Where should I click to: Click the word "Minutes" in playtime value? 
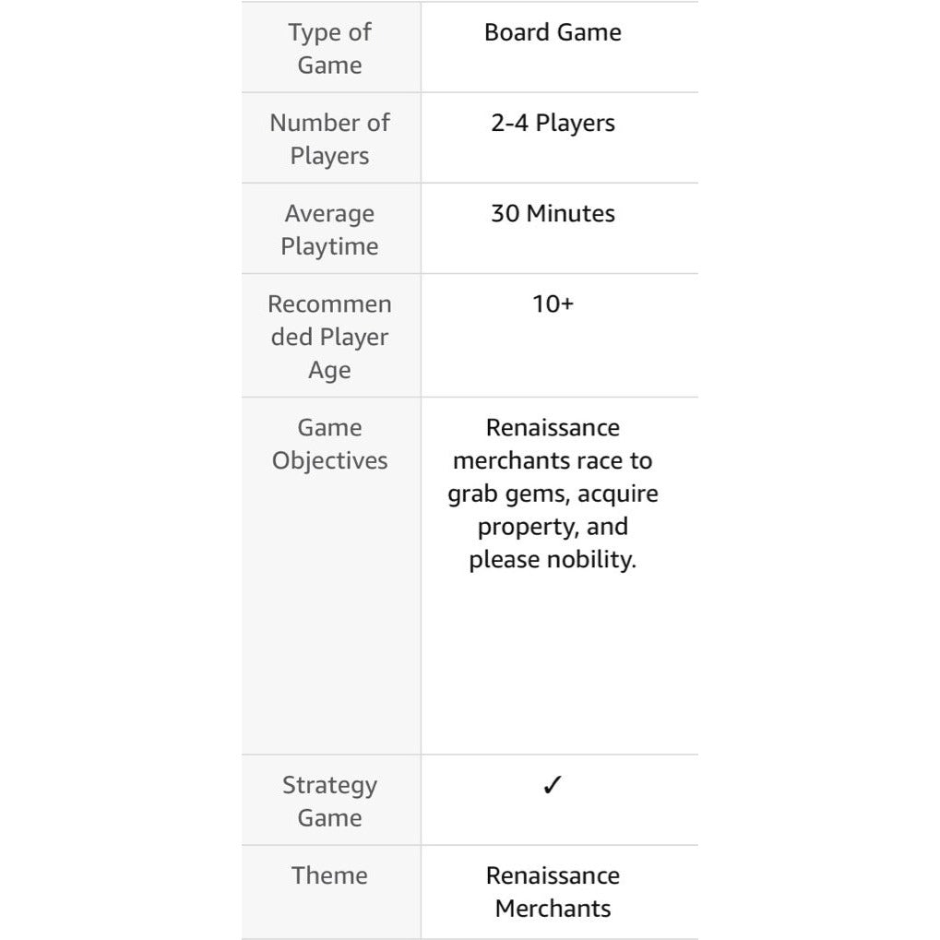point(570,213)
